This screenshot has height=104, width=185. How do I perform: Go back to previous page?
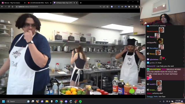coord(2,7)
